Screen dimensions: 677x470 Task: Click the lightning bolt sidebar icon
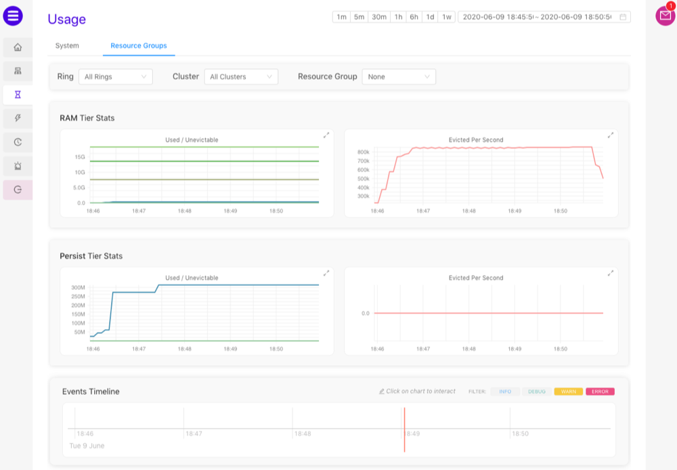(x=18, y=119)
